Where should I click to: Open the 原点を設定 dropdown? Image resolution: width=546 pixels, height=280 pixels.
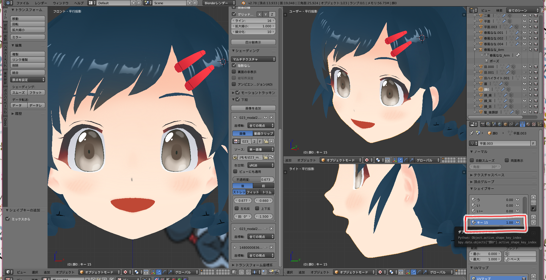[x=28, y=80]
